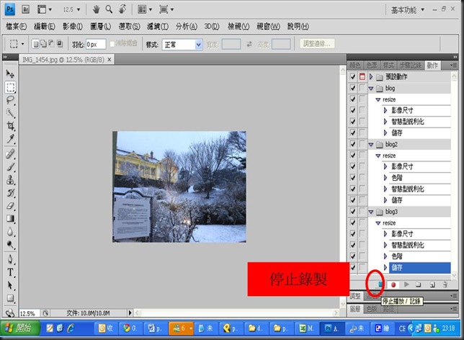The height and width of the screenshot is (340, 464).
Task: Select the Lasso tool
Action: click(x=10, y=100)
